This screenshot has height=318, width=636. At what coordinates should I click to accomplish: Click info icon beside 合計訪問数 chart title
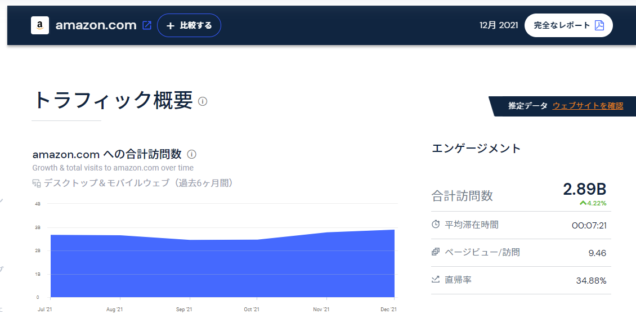(x=191, y=154)
